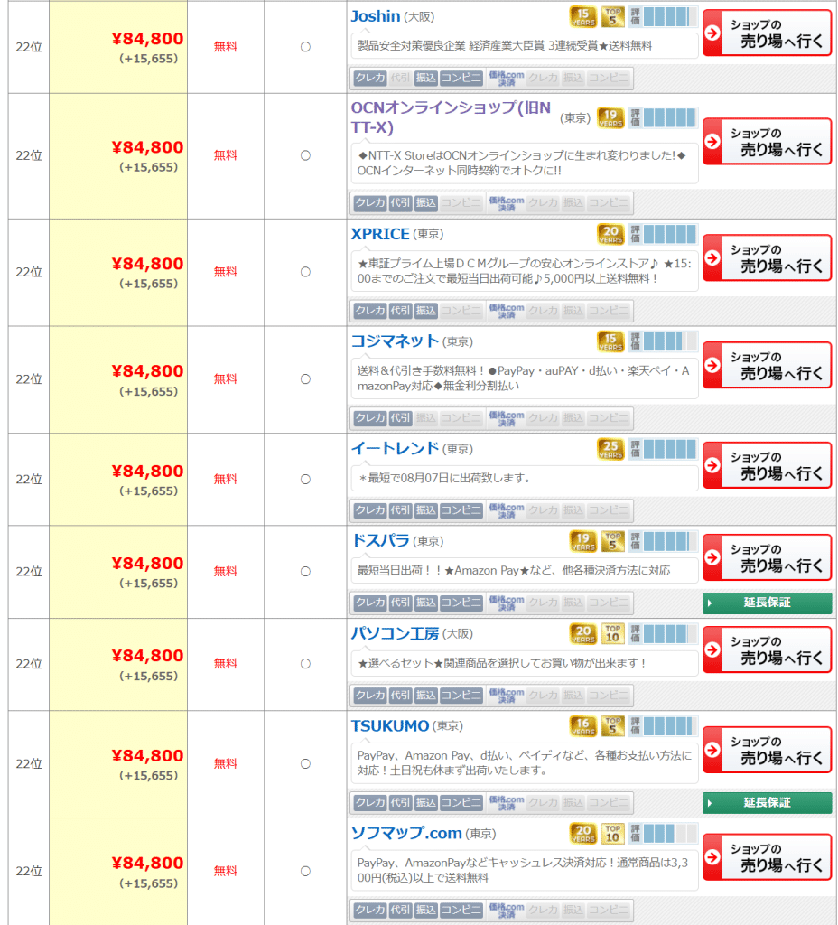Viewport: 838px width, 925px height.
Task: Open the OCNオンラインショップ shop name link
Action: click(451, 117)
